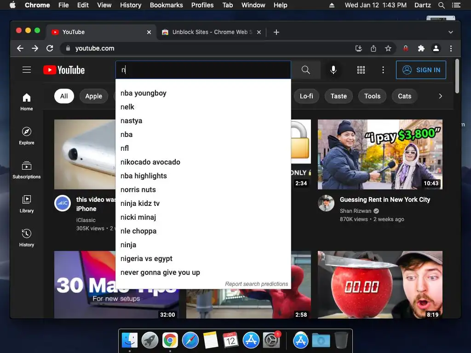Open Safari from the Dock
Viewport: 471px width, 353px height.
(190, 341)
